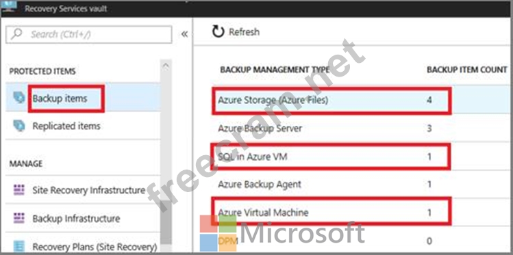Screen dimensions: 513x255
Task: Click count 0 for DPM
Action: (x=429, y=241)
